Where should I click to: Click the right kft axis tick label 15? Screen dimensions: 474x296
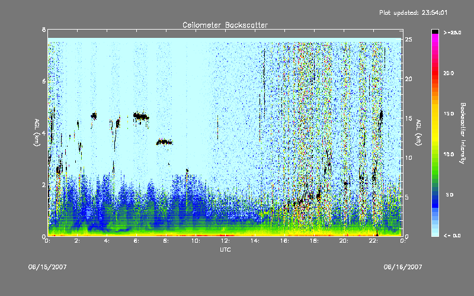tap(408, 118)
